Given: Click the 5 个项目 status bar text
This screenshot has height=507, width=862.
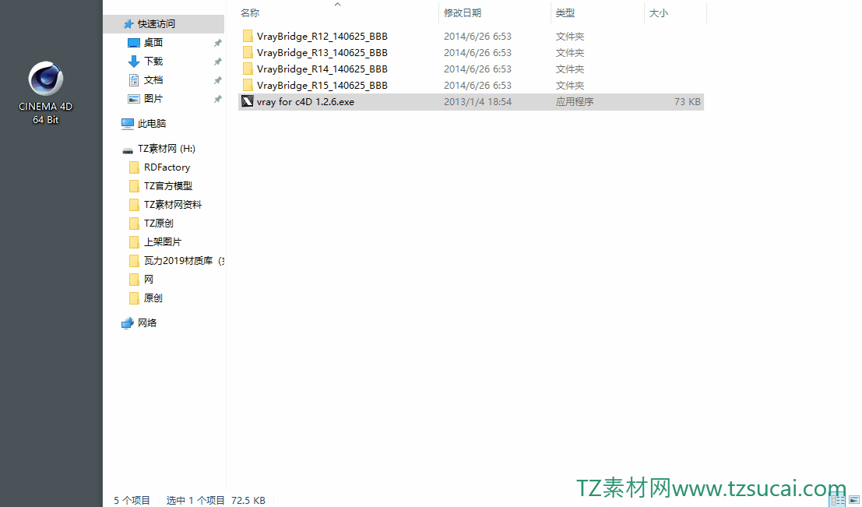Looking at the screenshot, I should pos(132,501).
